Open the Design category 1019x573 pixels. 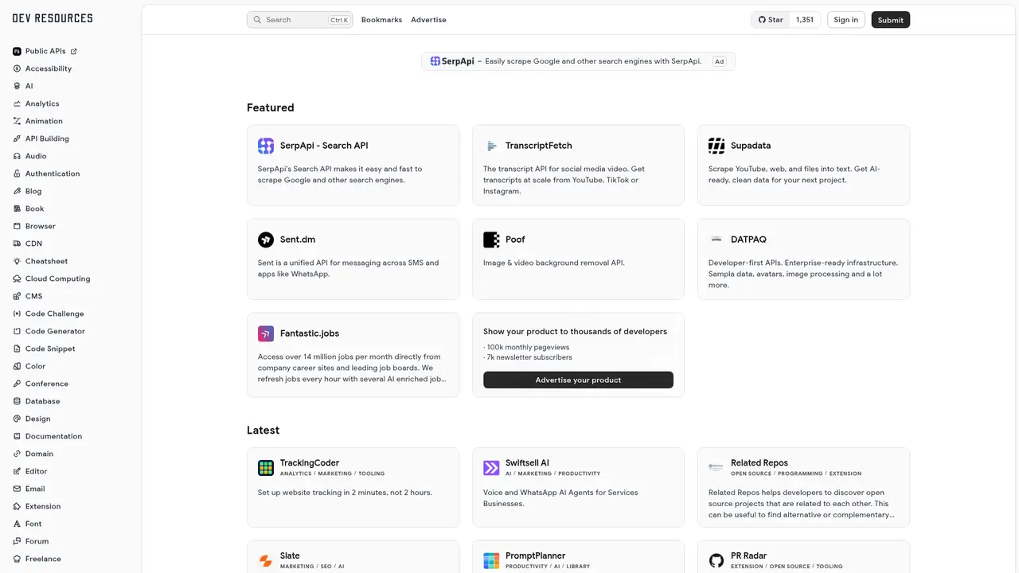32,419
